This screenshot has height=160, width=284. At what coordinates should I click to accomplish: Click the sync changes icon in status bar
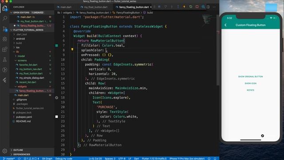tap(19, 159)
